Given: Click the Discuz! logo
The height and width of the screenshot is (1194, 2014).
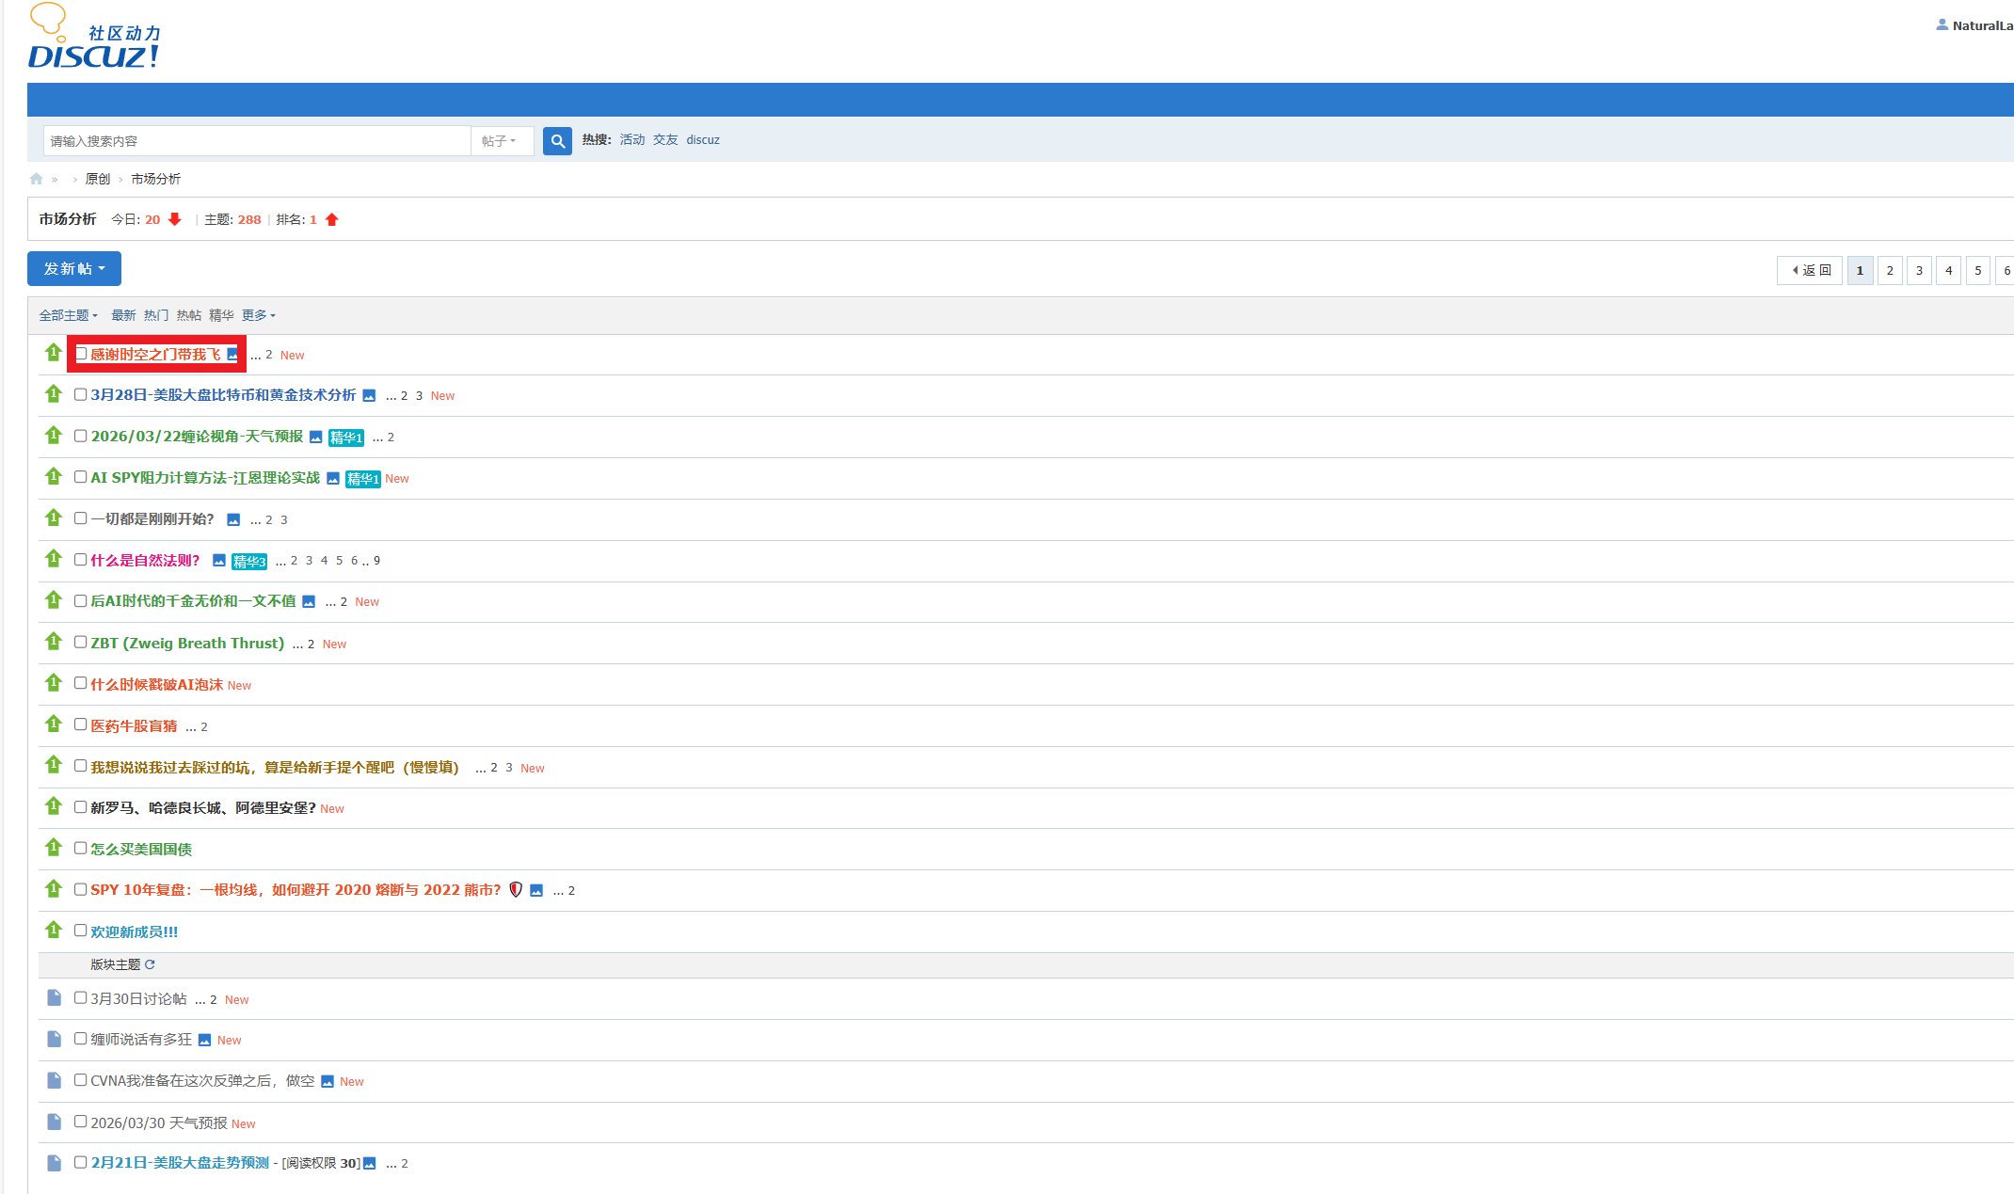Looking at the screenshot, I should point(94,38).
